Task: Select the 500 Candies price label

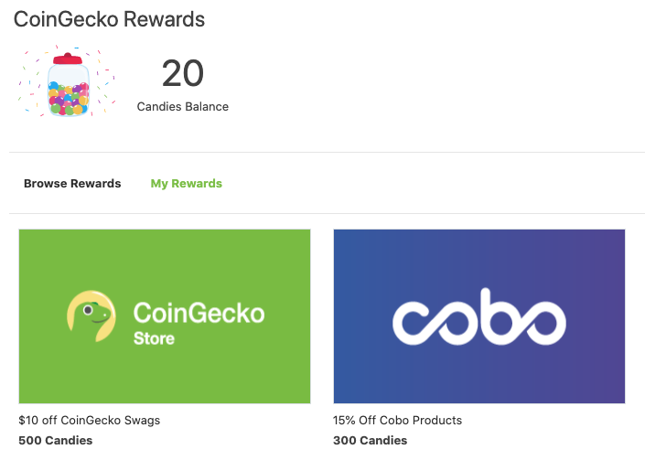Action: tap(56, 440)
